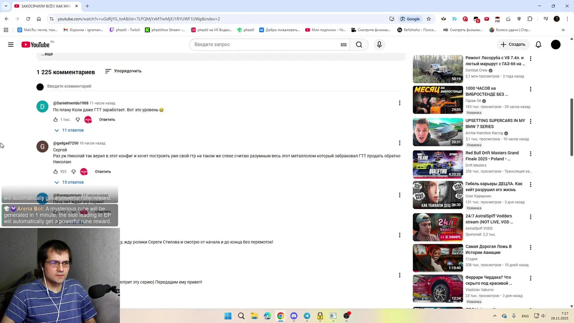Open options menu for @gadgad7250 comment

coord(400,143)
